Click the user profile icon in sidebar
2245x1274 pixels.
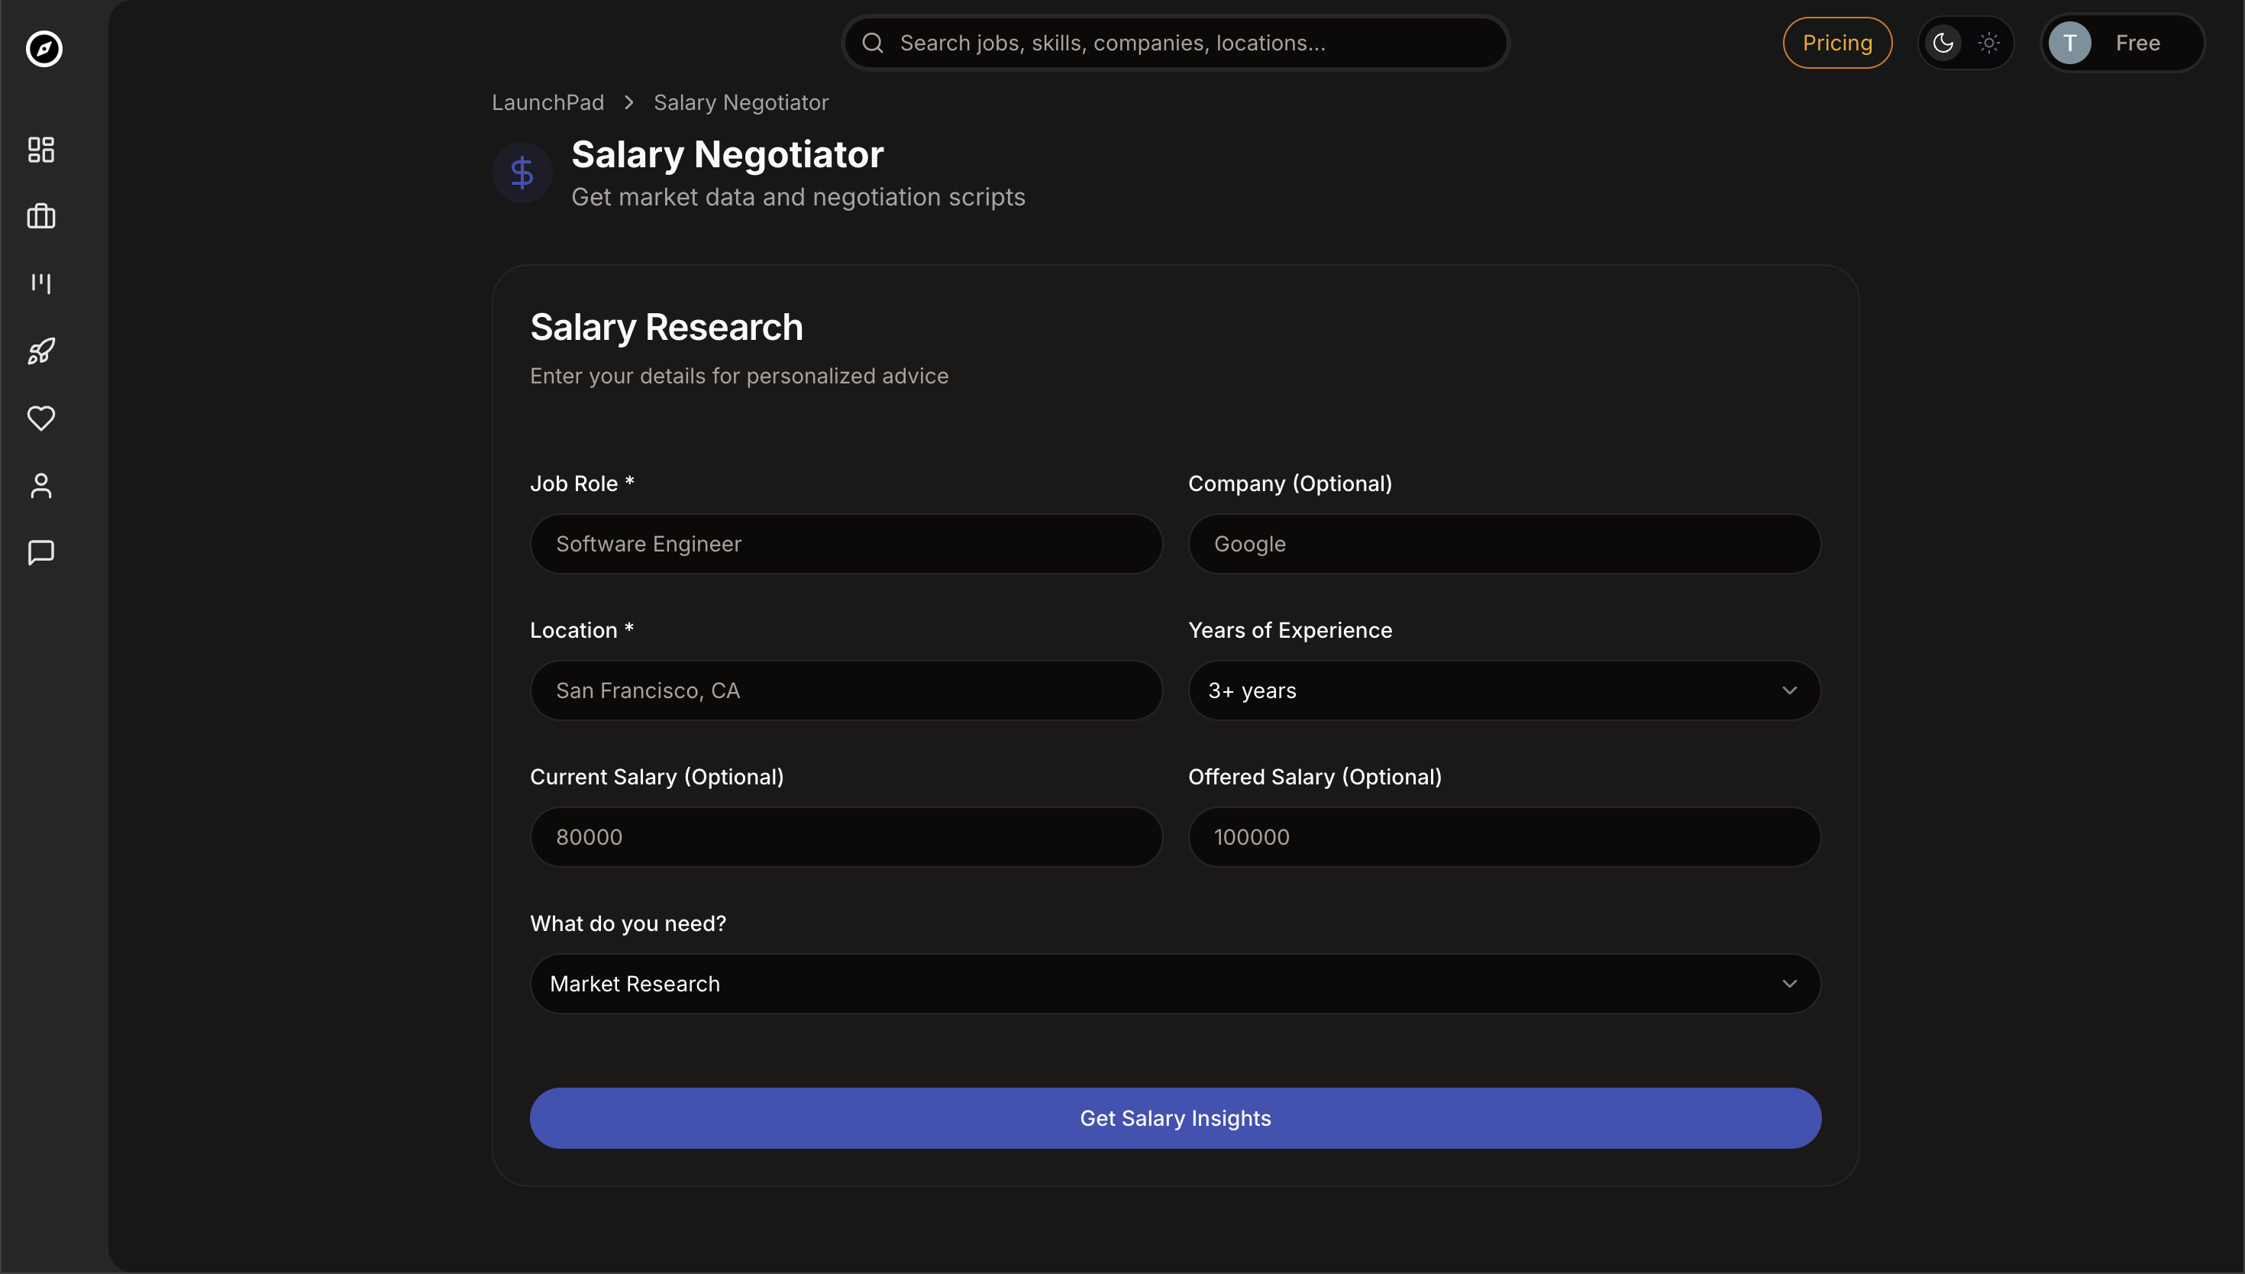coord(40,486)
